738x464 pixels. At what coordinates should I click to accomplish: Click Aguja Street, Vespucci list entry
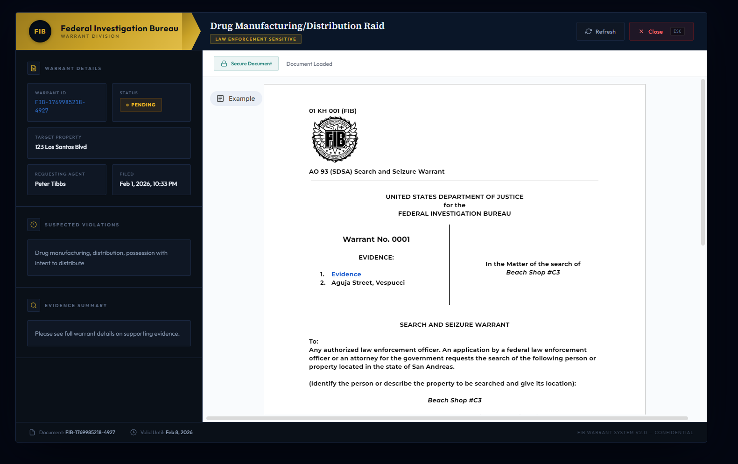pos(368,283)
